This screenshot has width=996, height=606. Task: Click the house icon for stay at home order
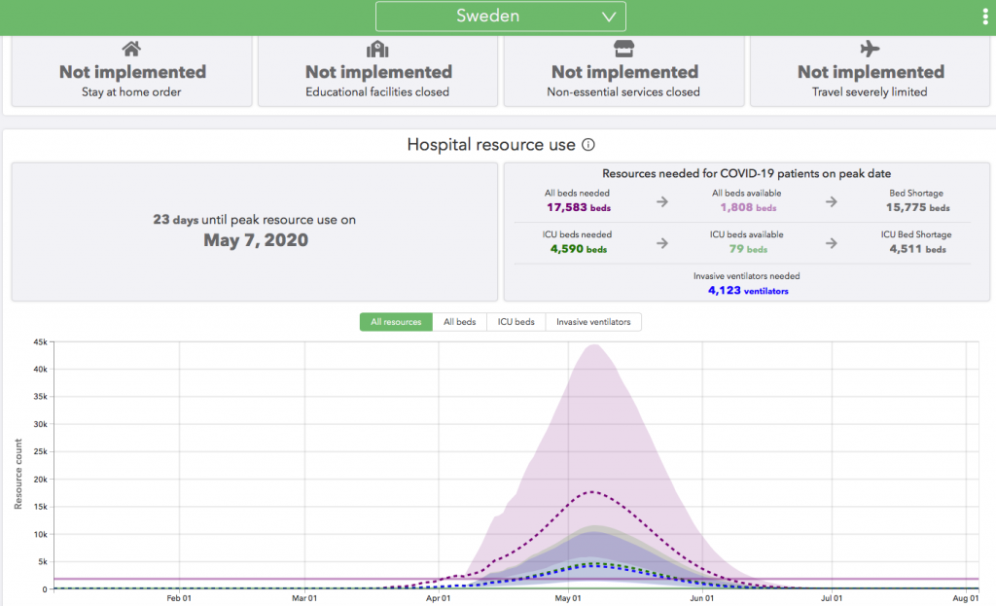pyautogui.click(x=131, y=49)
